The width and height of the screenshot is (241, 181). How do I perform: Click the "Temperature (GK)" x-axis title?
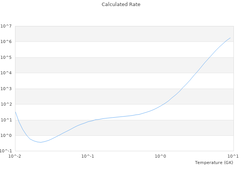point(214,163)
